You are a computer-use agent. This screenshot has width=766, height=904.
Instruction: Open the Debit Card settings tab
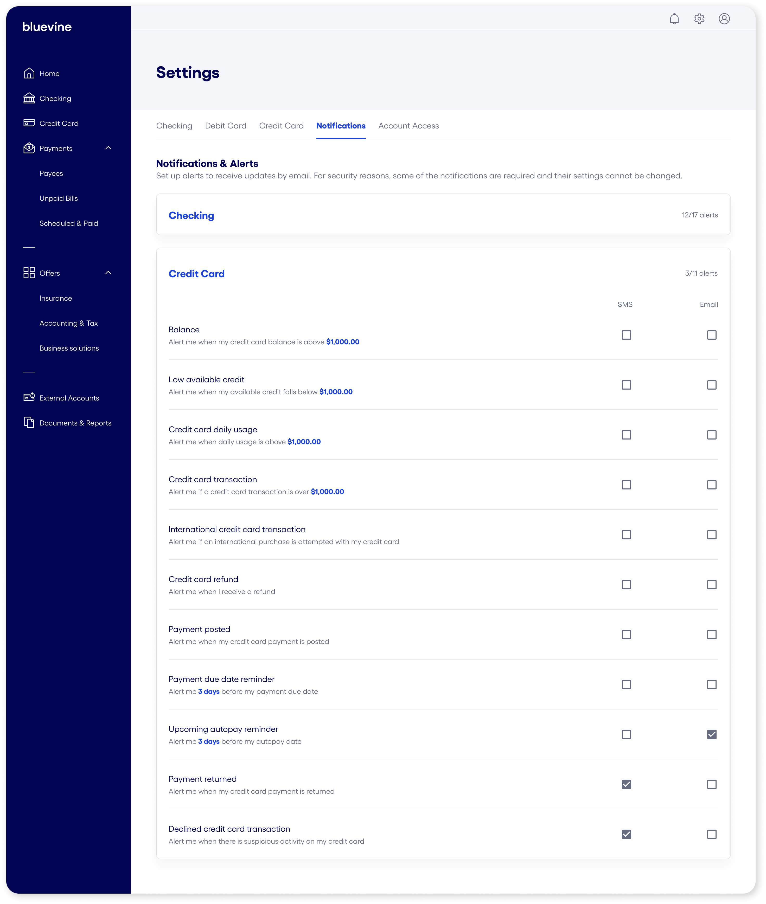pos(225,125)
